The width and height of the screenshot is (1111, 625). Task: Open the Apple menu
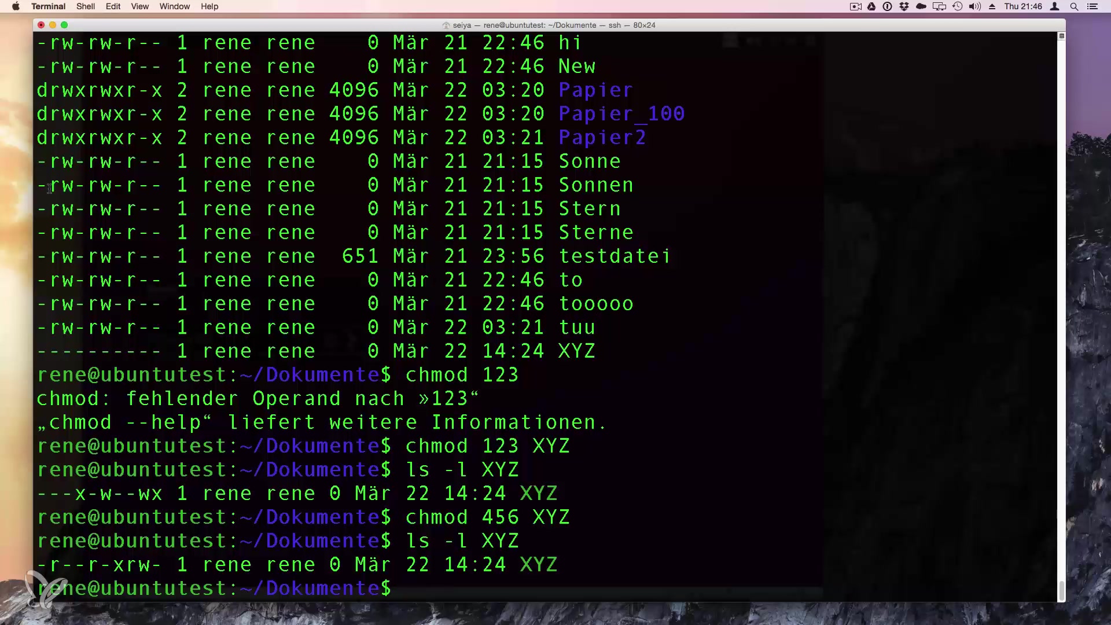pos(16,6)
